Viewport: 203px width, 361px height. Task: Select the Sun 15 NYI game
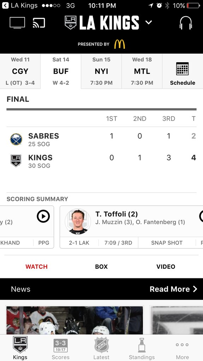(x=101, y=71)
